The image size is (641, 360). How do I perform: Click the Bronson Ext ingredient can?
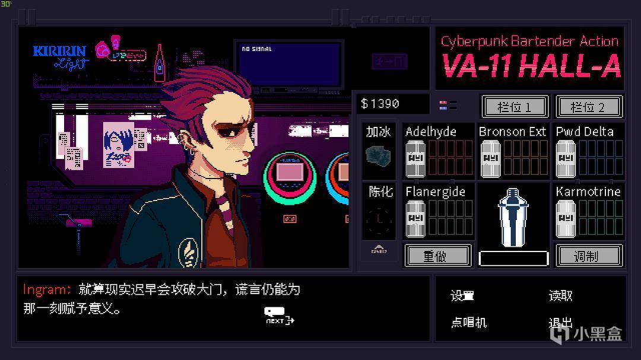click(491, 159)
